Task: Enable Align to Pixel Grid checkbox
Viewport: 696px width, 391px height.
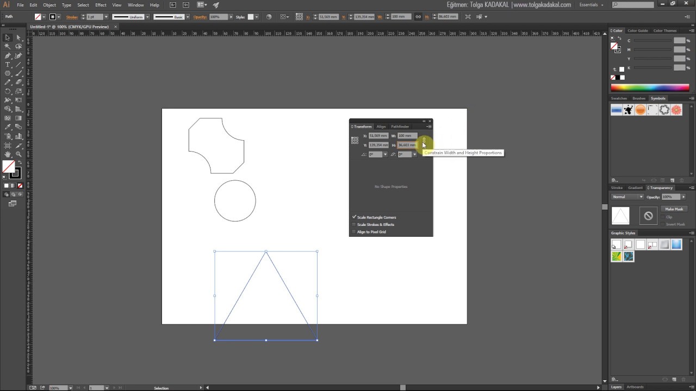Action: coord(354,232)
